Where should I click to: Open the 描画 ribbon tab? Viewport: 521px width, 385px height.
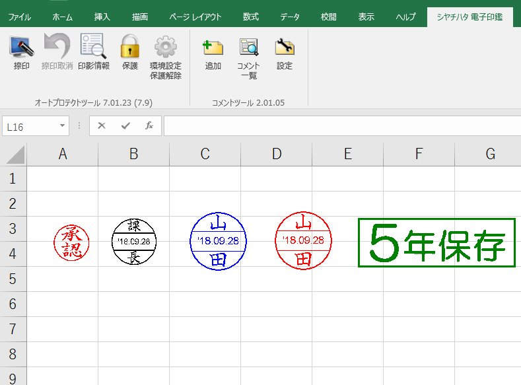139,17
